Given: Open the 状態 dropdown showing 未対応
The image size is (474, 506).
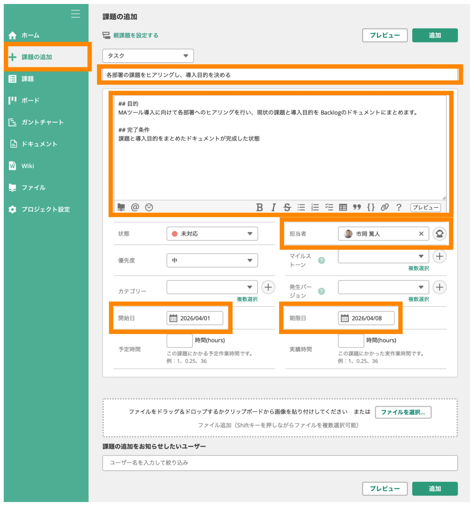Looking at the screenshot, I should (212, 234).
